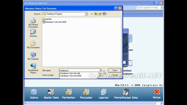The width and height of the screenshot is (187, 105).
Task: Open the Save as type dropdown arrow
Action: 101,75
